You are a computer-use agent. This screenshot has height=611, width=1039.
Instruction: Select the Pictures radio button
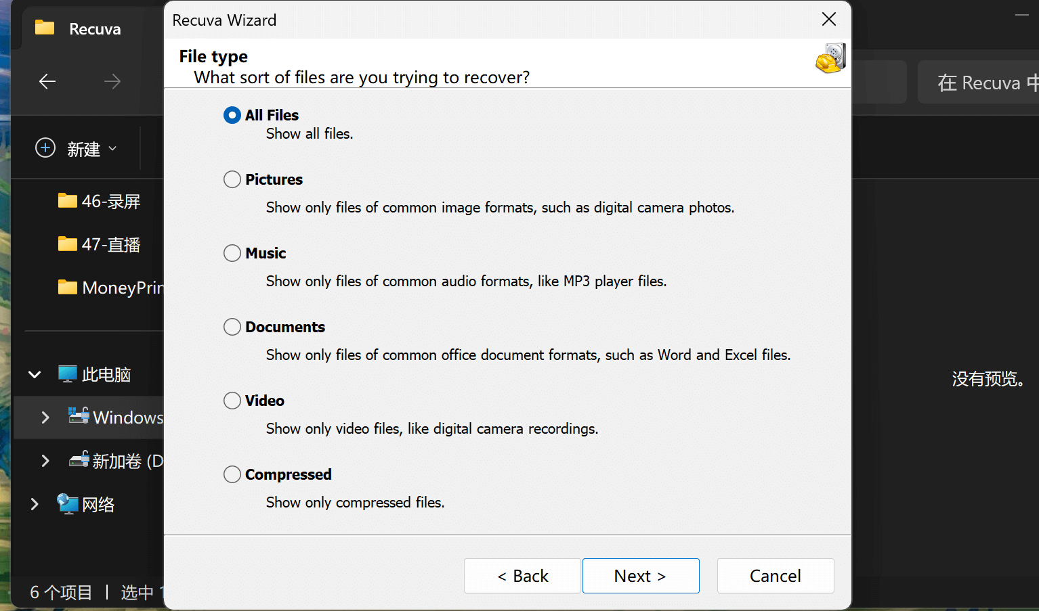tap(232, 179)
